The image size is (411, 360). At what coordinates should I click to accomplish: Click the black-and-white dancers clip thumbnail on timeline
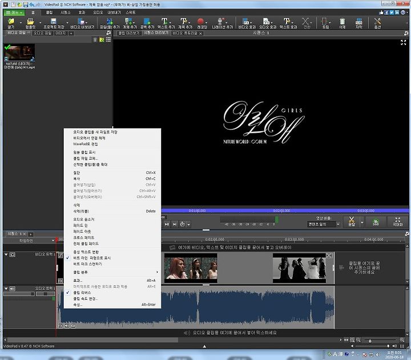click(x=299, y=268)
